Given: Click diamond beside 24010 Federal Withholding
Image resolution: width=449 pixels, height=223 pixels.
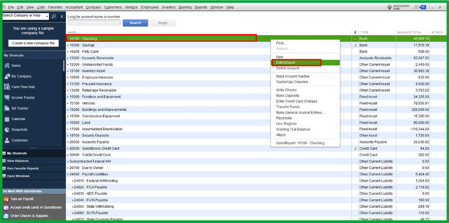Looking at the screenshot, I should tap(73, 181).
